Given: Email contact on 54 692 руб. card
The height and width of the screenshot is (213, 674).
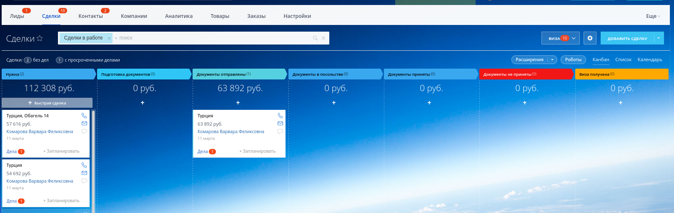Looking at the screenshot, I should pos(84,173).
